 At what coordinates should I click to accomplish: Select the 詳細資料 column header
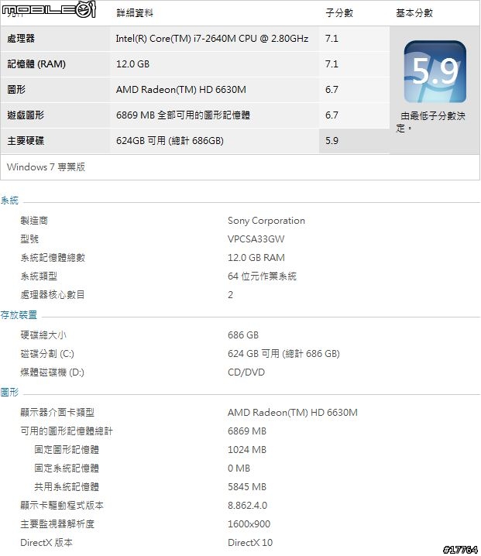pos(135,13)
